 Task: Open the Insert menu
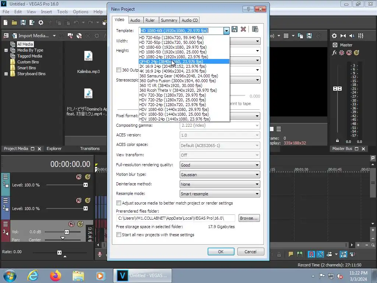click(46, 11)
